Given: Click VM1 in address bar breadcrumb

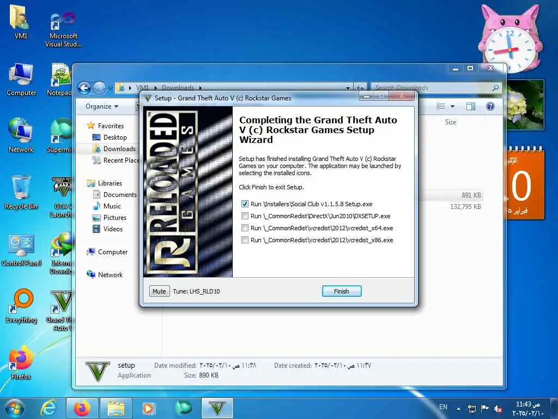Looking at the screenshot, I should click(142, 88).
